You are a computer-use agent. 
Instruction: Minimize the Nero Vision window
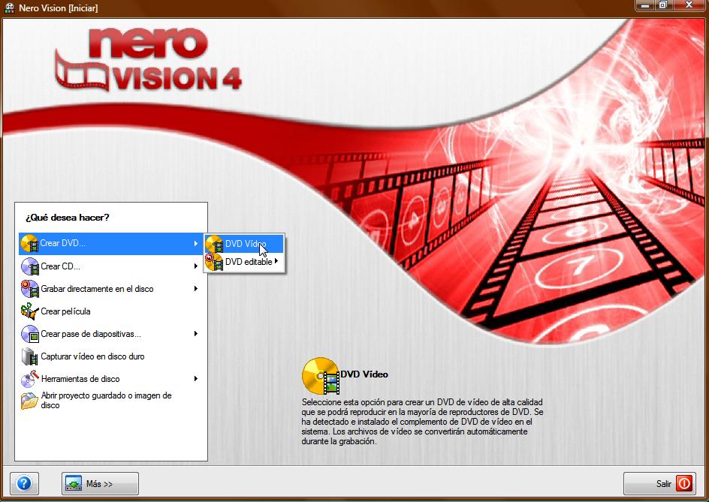(645, 5)
